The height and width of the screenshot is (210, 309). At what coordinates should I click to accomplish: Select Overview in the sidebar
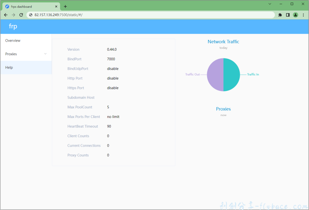(13, 41)
